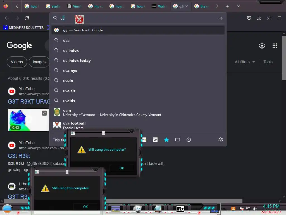Go back to the previous page
Screen dimensions: 286x215
[7, 18]
